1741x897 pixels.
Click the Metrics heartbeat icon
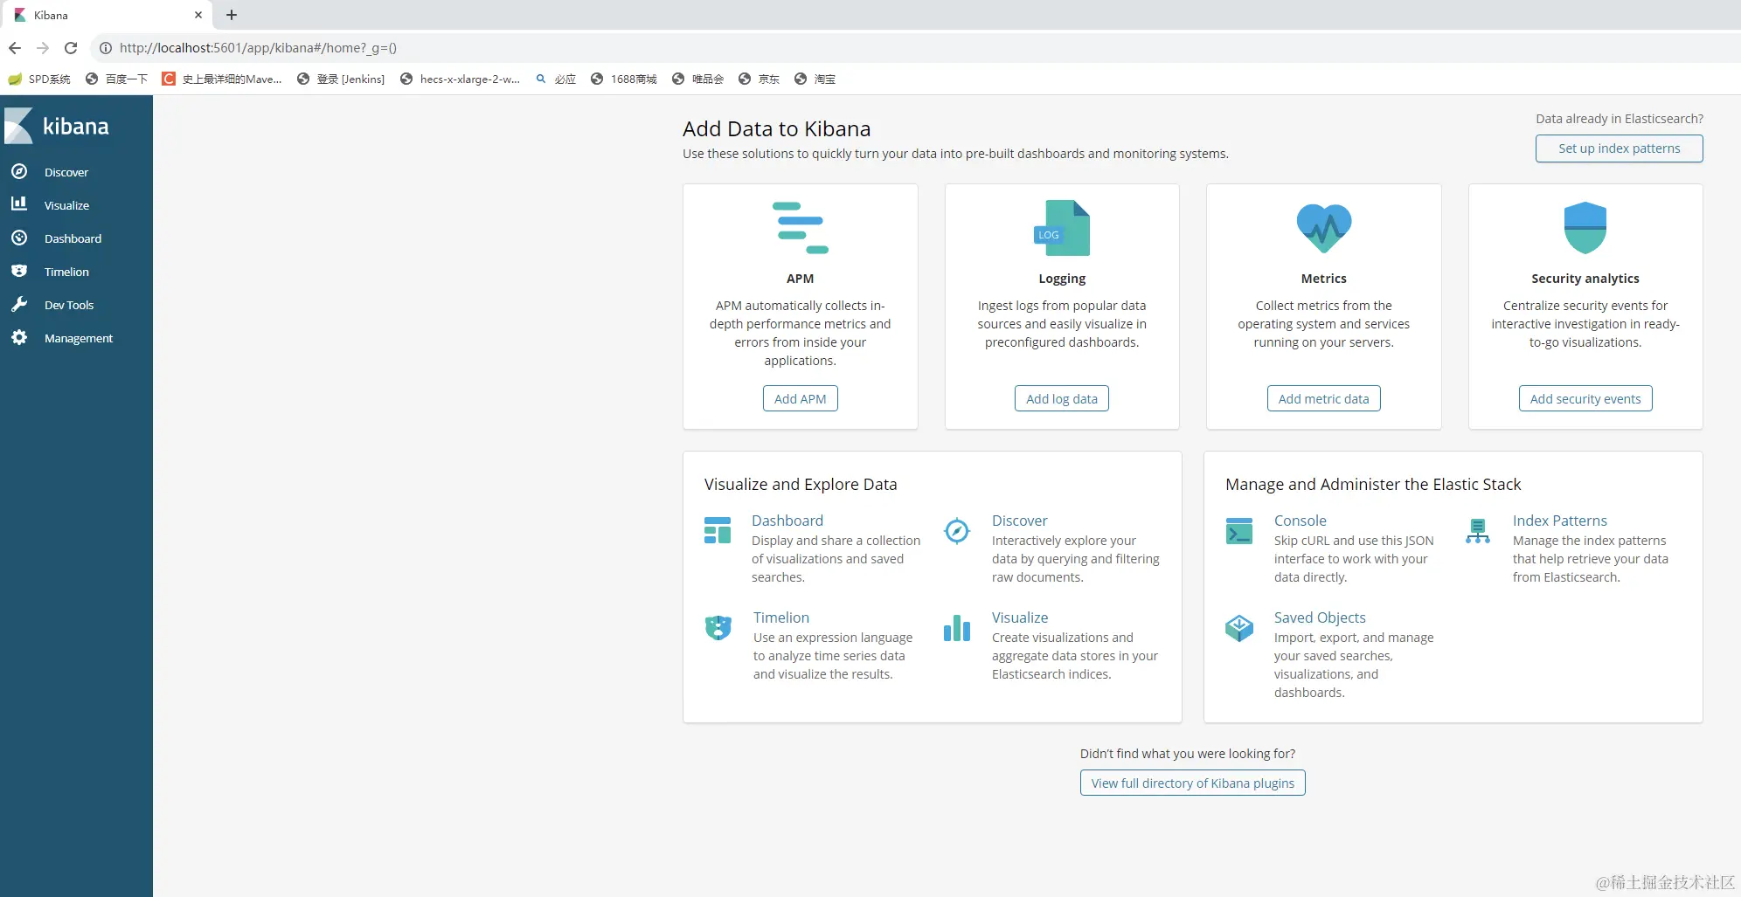point(1324,228)
